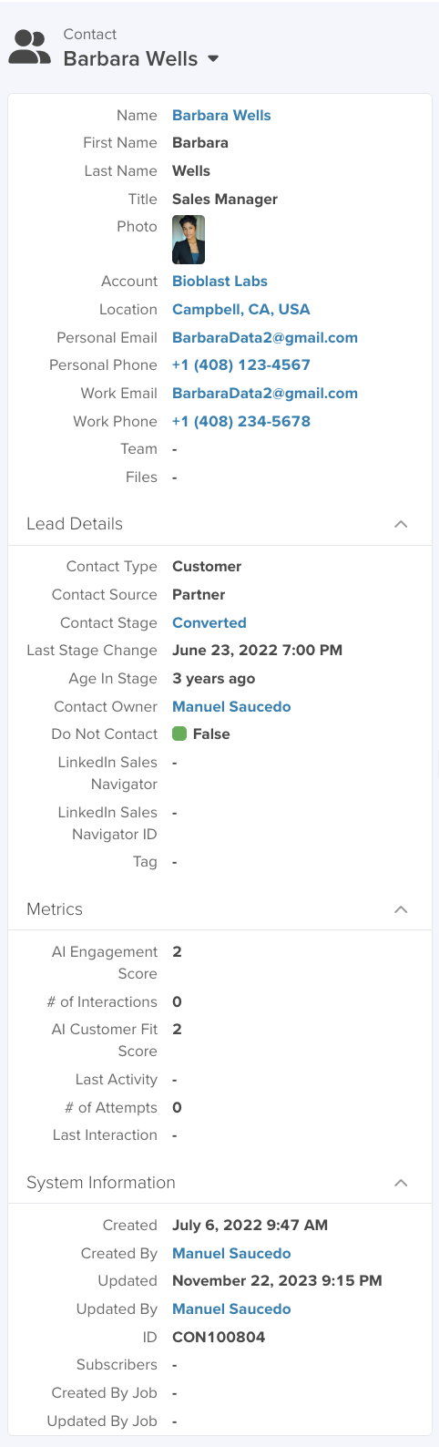Screen dimensions: 439x1447
Task: Call work phone +1 (408) 234-5678
Action: (241, 422)
